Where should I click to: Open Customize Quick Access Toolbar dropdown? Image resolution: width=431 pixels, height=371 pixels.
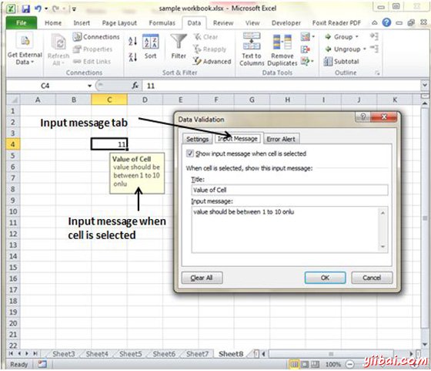[74, 9]
